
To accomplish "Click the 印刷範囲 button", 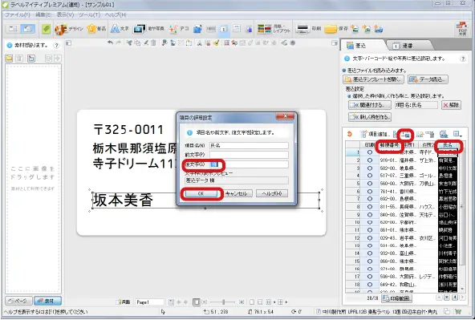I will click(397, 298).
